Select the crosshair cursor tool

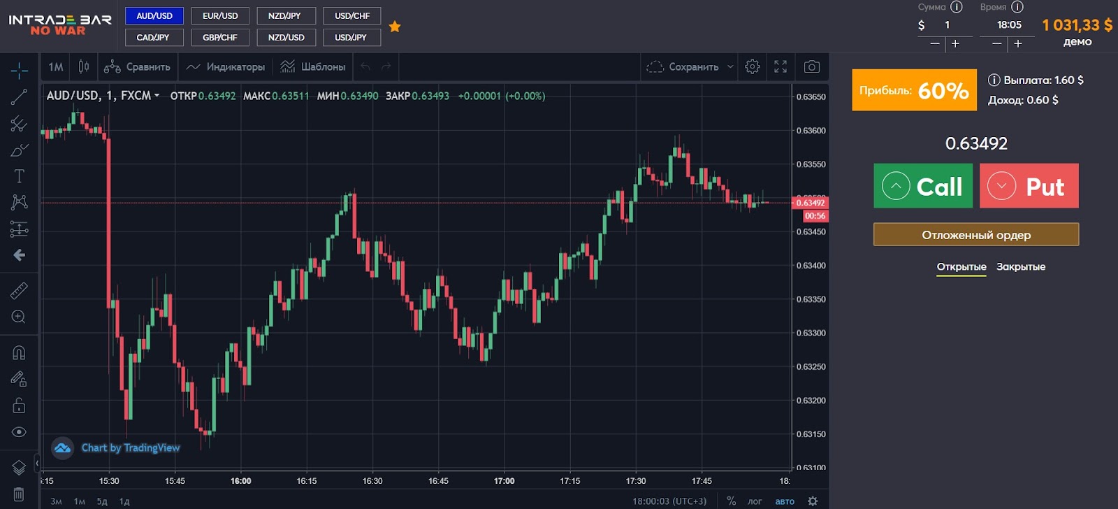[19, 70]
